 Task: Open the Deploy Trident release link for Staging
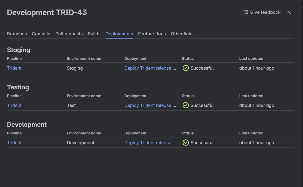point(150,68)
